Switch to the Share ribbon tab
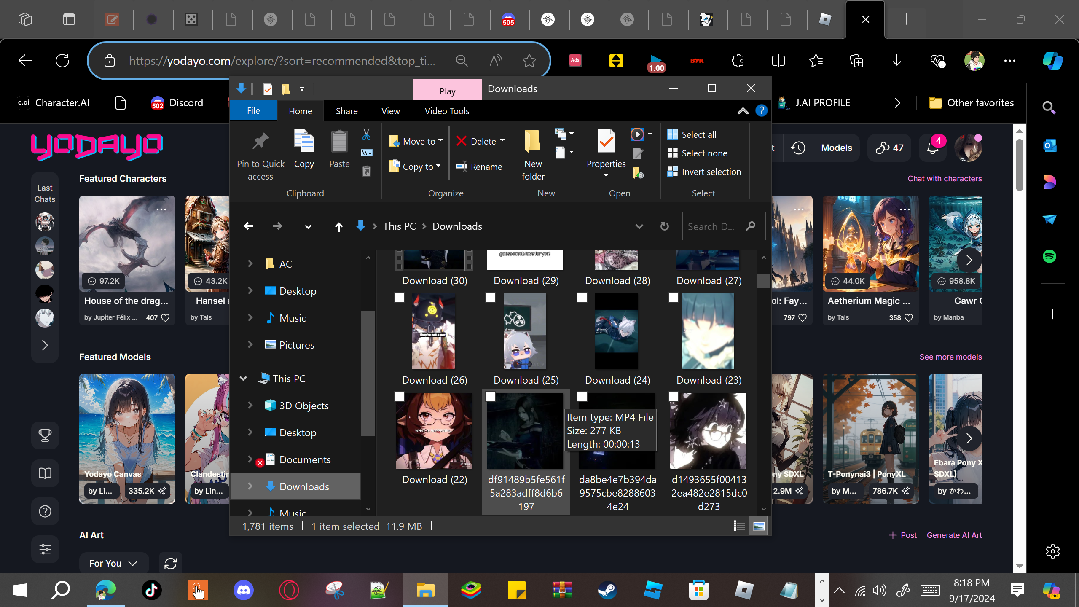Screen dimensions: 1079x607 (x=346, y=111)
